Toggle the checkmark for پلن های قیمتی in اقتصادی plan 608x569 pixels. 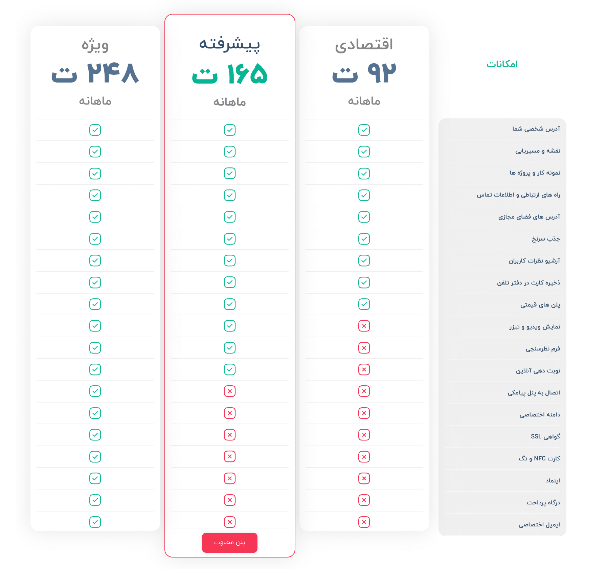[364, 304]
